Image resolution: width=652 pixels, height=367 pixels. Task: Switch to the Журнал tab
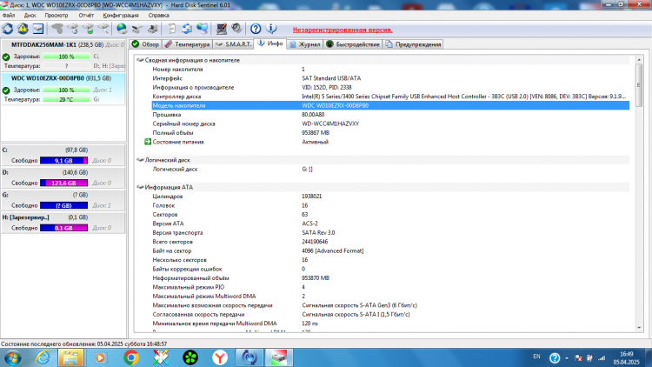[305, 44]
